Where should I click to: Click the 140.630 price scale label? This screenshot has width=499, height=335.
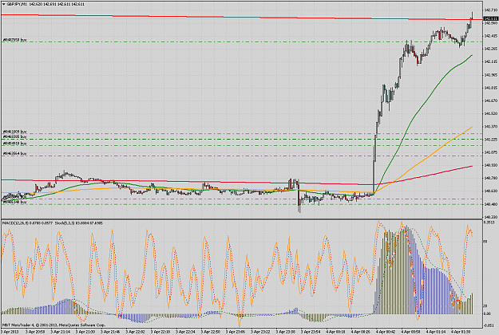(x=490, y=191)
